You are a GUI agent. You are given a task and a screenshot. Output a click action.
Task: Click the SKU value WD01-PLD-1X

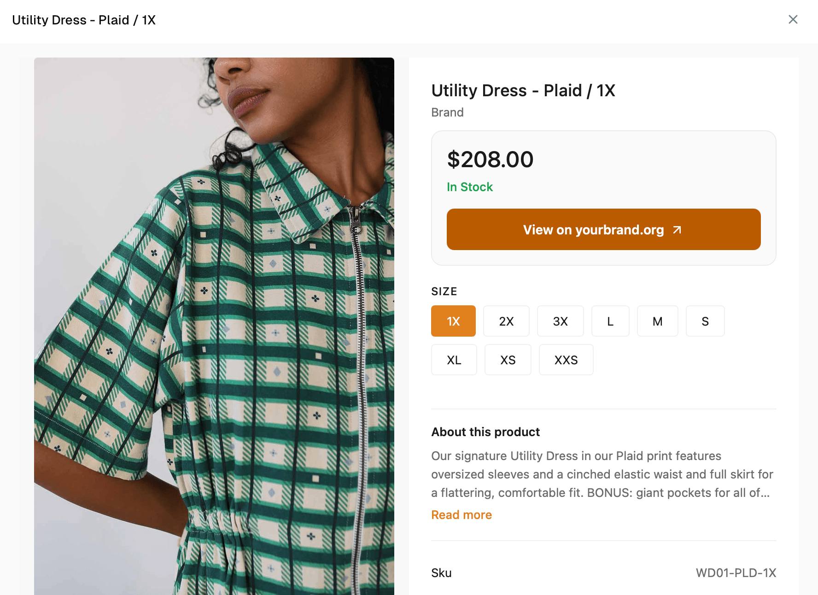pos(736,573)
